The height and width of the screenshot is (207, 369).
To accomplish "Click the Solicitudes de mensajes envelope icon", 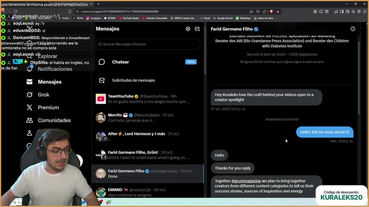I will (x=102, y=80).
